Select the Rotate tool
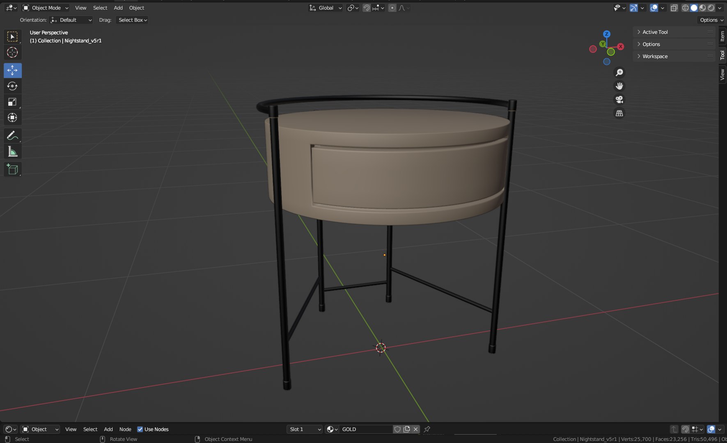Screen dimensions: 727x443 pos(12,86)
